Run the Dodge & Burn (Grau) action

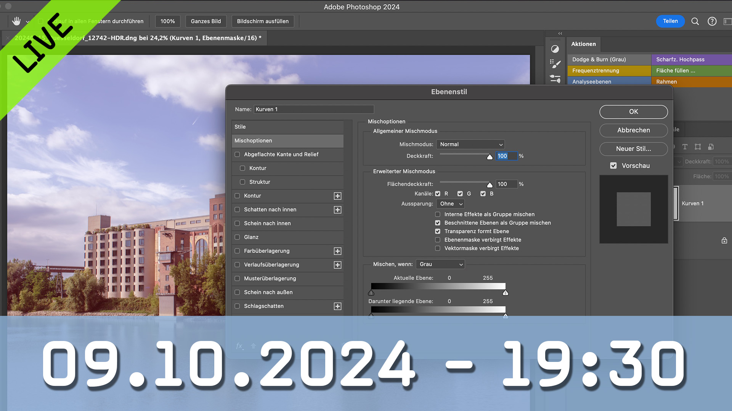609,59
